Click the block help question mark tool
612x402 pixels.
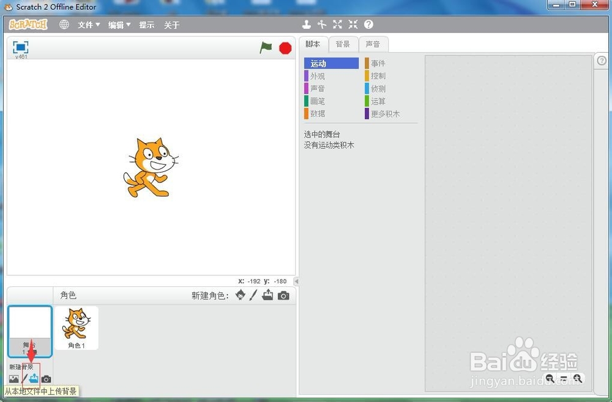(368, 24)
